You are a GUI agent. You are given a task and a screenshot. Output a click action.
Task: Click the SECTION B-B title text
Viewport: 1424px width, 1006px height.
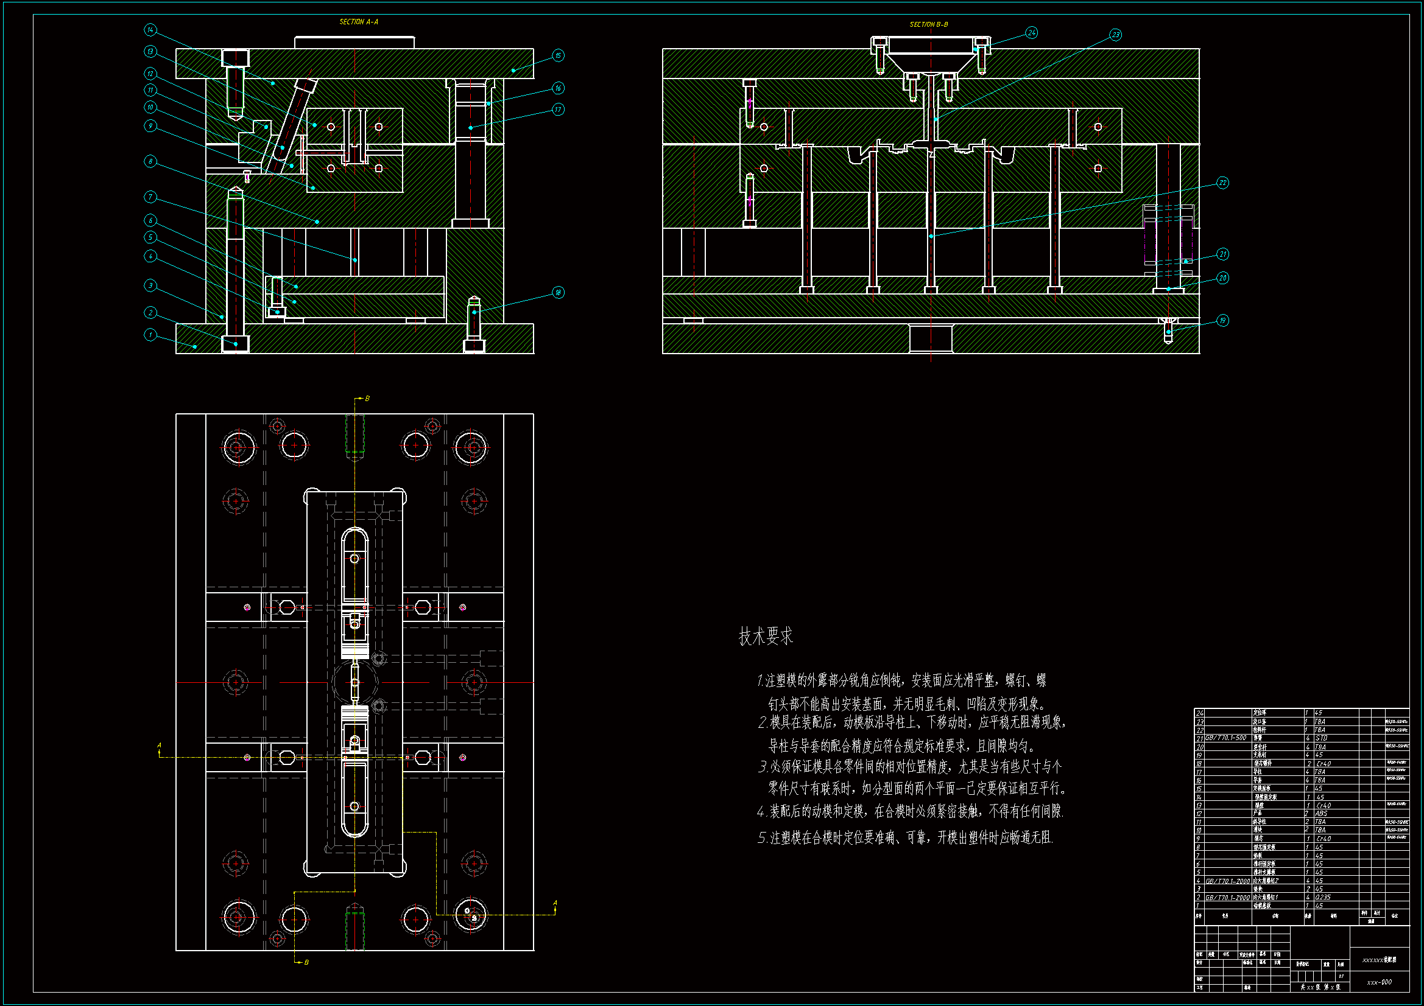(x=928, y=25)
